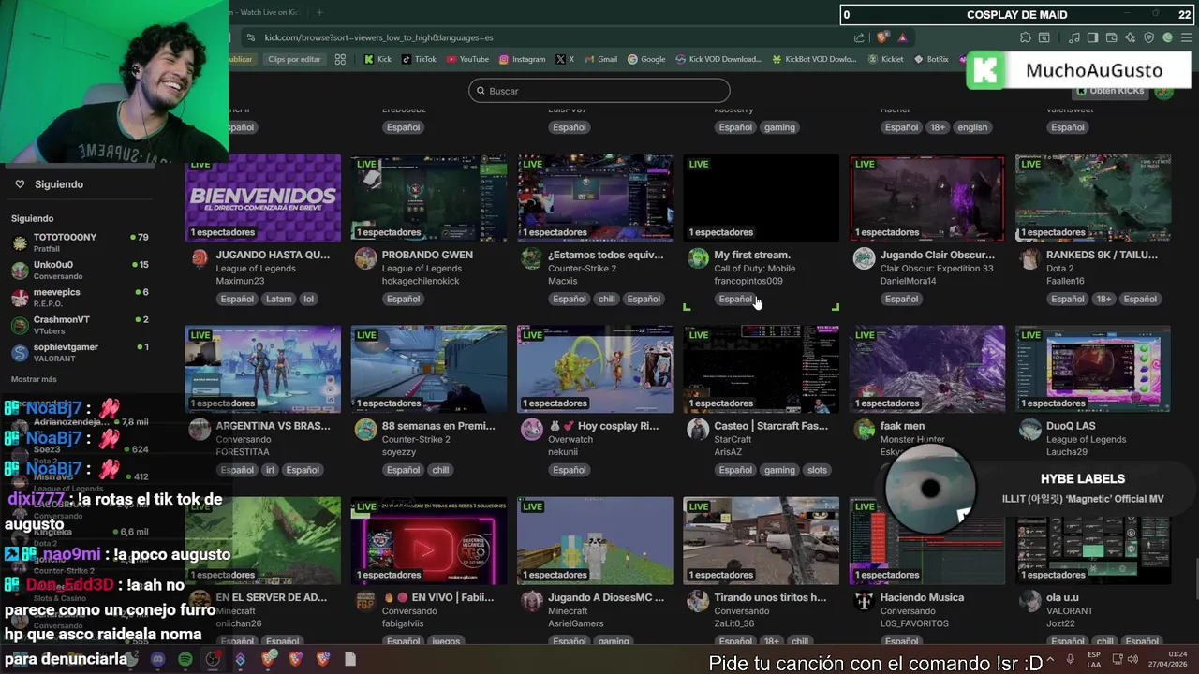1199x674 pixels.
Task: Open a new browser tab with plus
Action: (x=319, y=12)
